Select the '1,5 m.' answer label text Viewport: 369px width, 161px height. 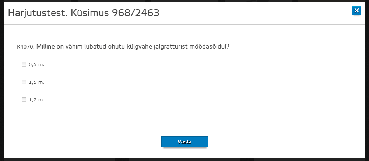pyautogui.click(x=37, y=82)
